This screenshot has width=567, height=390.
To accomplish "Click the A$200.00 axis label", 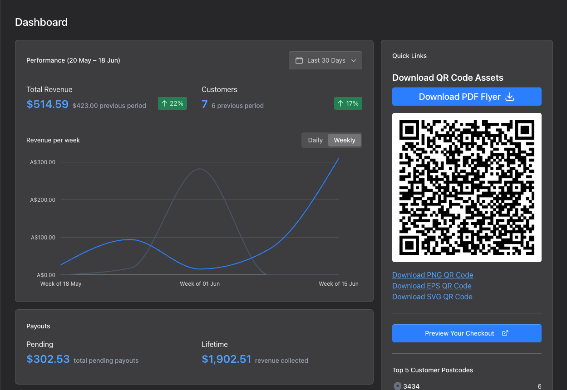I will tap(43, 200).
